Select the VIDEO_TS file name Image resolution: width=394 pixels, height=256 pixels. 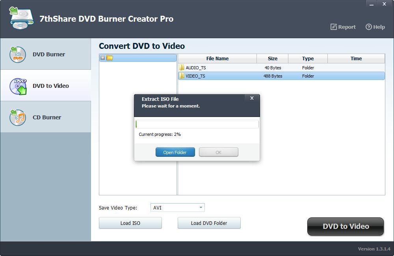[195, 76]
